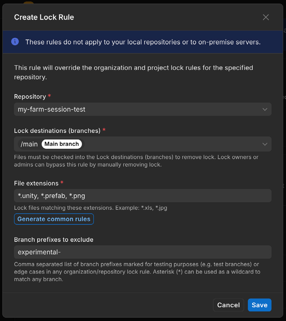
Task: Click the /main branch tag text
Action: point(29,144)
